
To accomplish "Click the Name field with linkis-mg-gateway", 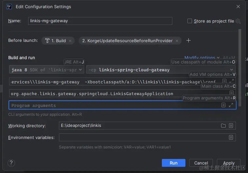I will [x=100, y=21].
